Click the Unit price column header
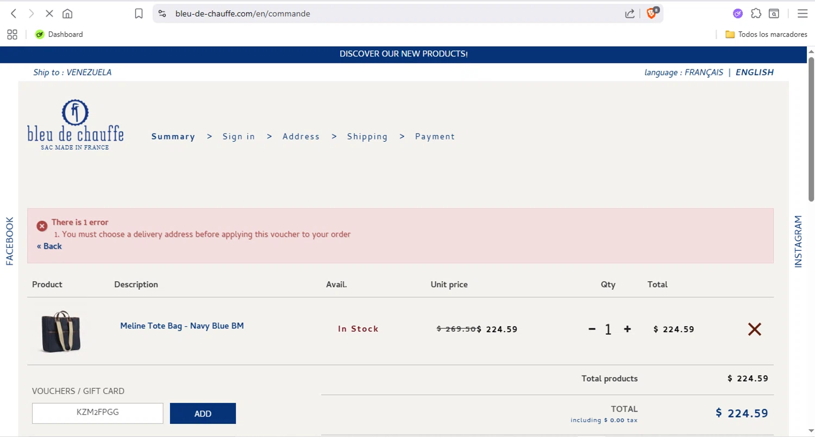Viewport: 815px width, 437px height. point(449,284)
